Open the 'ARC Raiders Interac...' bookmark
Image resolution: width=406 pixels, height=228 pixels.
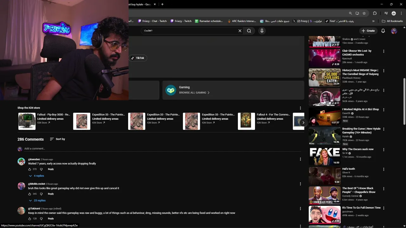pyautogui.click(x=242, y=21)
